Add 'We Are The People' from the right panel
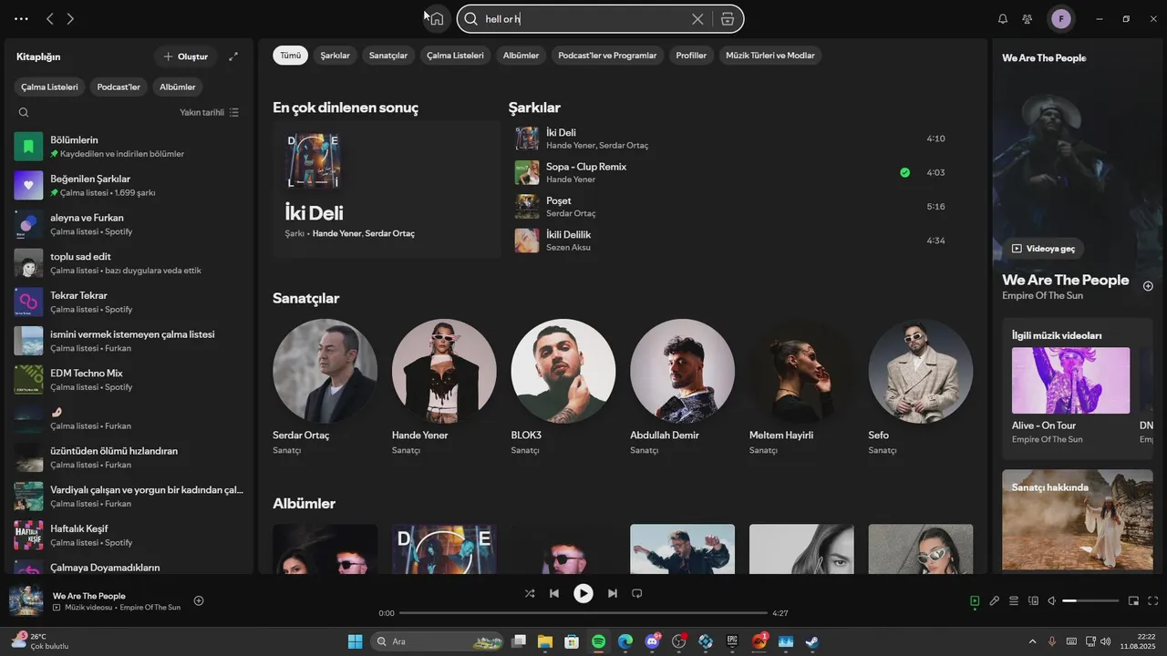 (x=1148, y=286)
